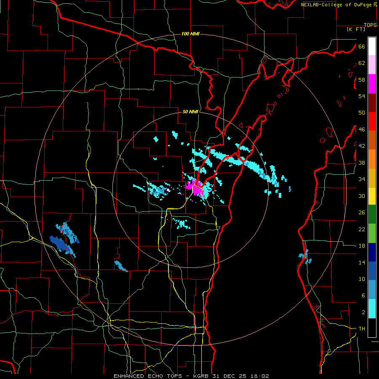Image resolution: width=379 pixels, height=379 pixels.
Task: Click the legend value '2'
Action: (363, 312)
